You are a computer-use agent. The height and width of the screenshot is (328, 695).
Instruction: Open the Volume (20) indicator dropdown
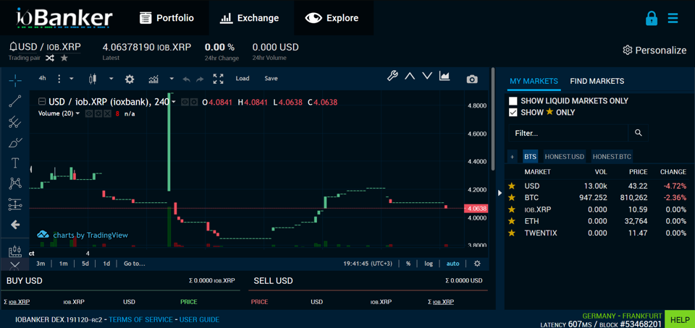click(78, 113)
